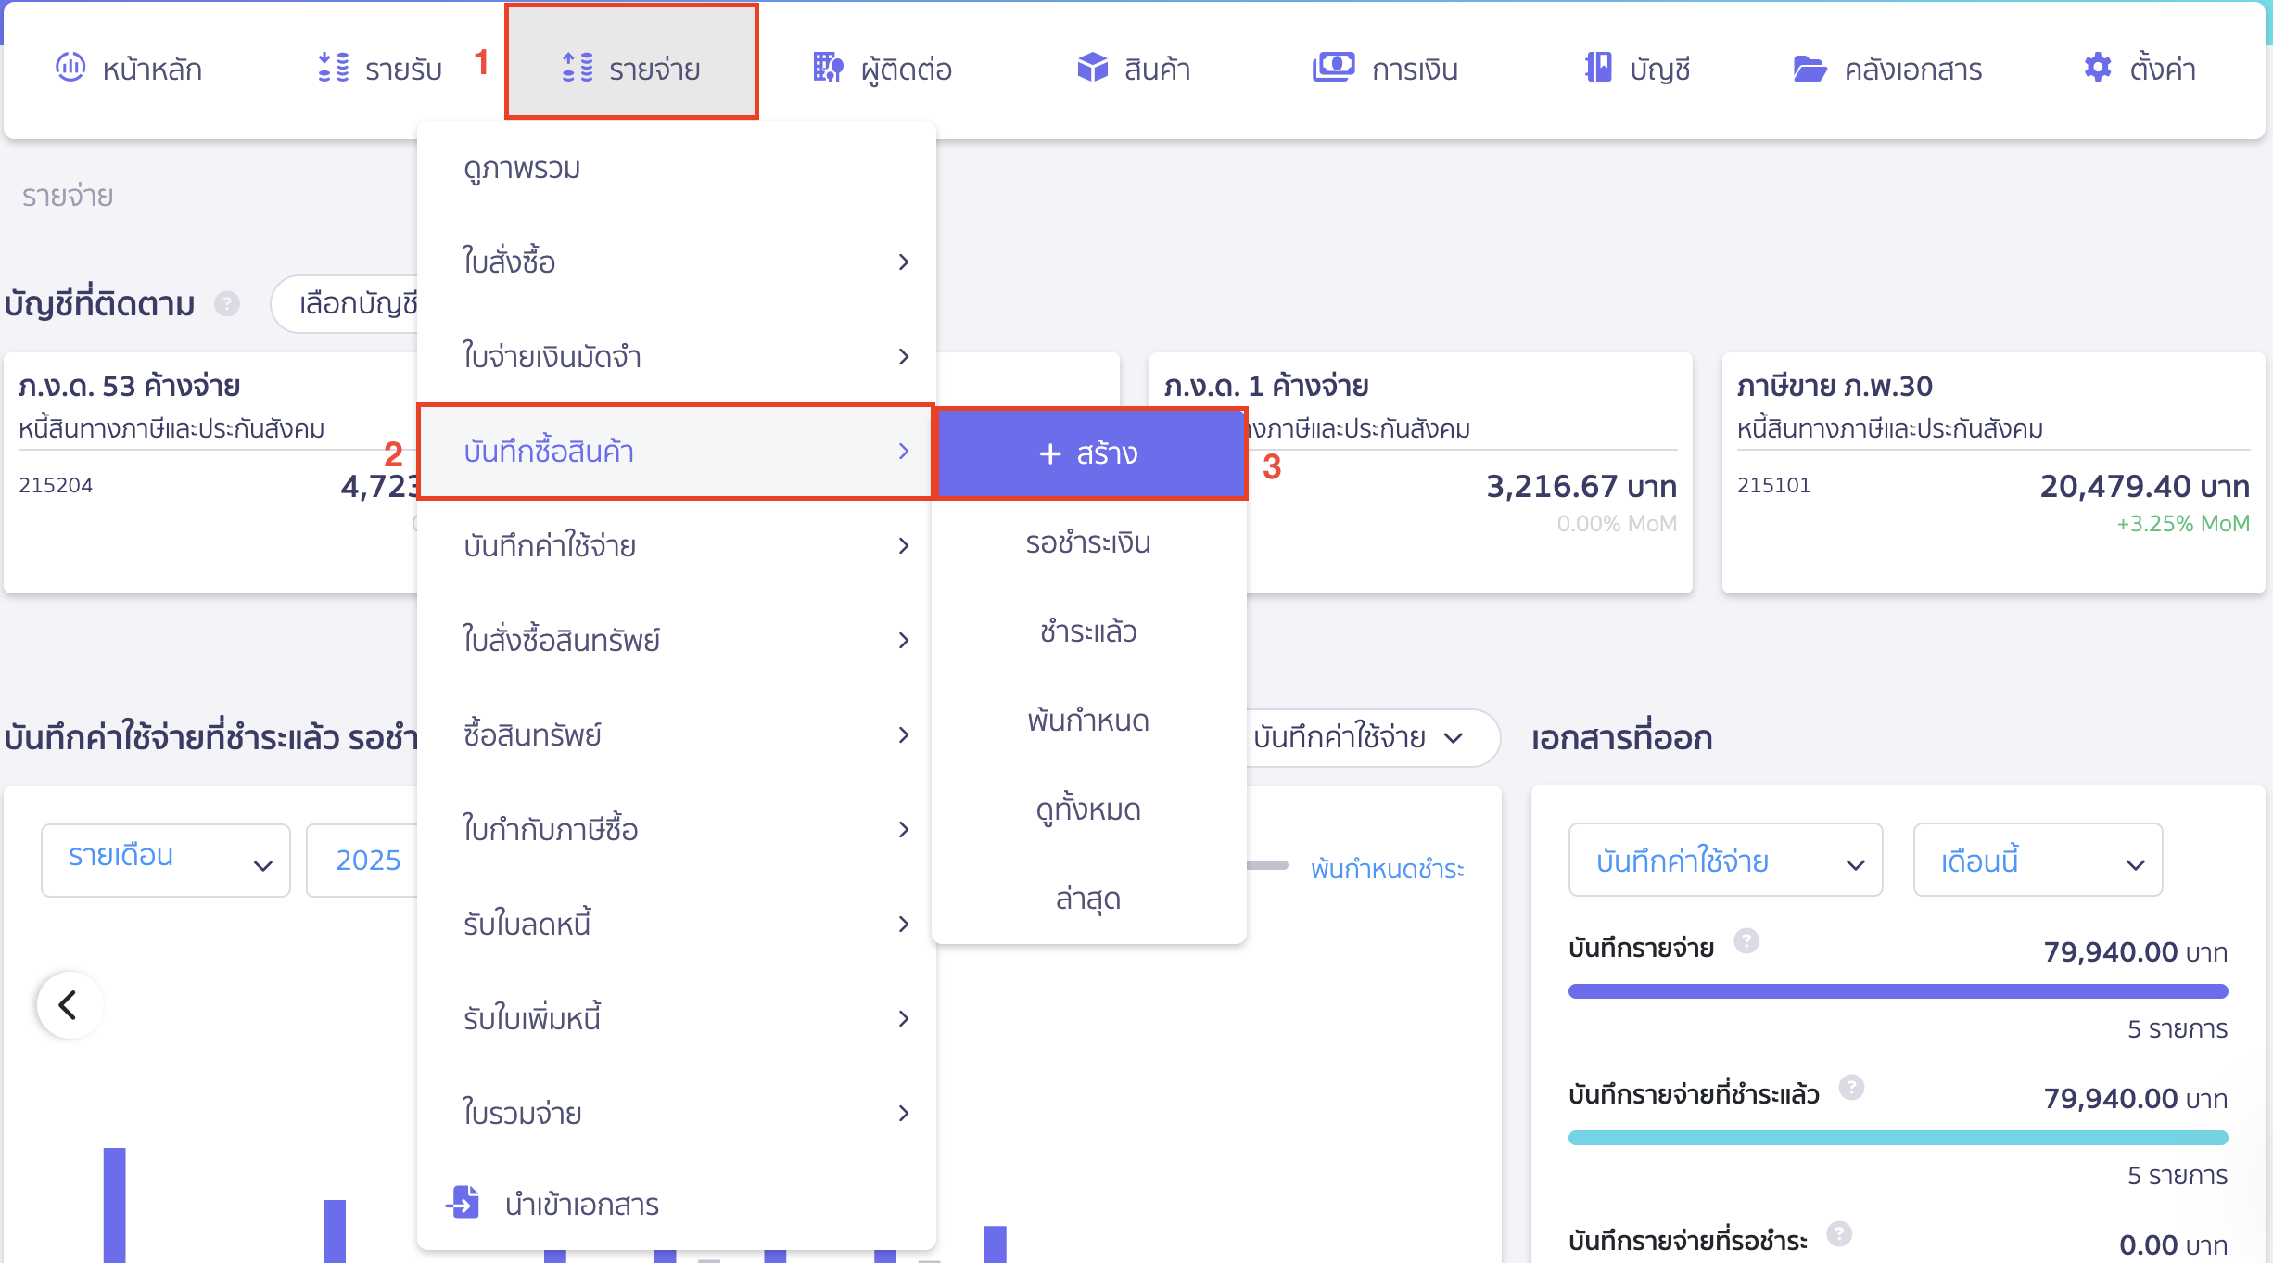This screenshot has width=2273, height=1263.
Task: Click the รายจ่าย breadcrumb text
Action: coord(68,196)
